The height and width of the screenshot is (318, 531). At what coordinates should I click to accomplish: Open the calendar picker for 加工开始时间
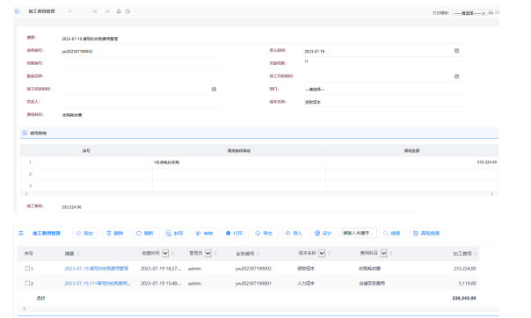click(x=456, y=76)
